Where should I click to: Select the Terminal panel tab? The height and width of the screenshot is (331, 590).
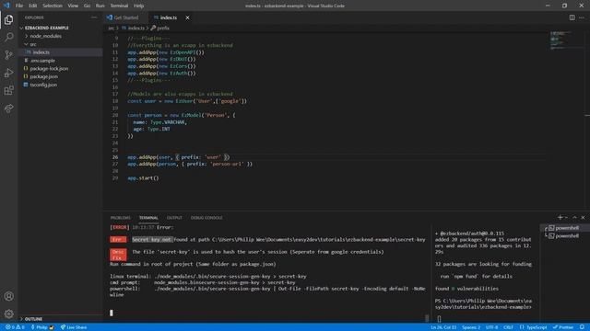pos(148,218)
